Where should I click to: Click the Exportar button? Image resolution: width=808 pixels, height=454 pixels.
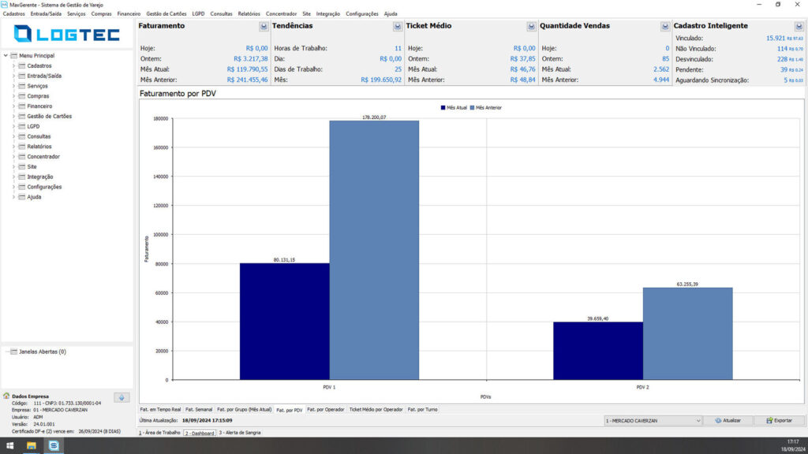click(x=779, y=421)
